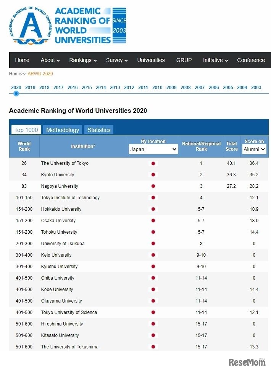Open the Score on Alumni dropdown
271x371 pixels.
(x=254, y=149)
